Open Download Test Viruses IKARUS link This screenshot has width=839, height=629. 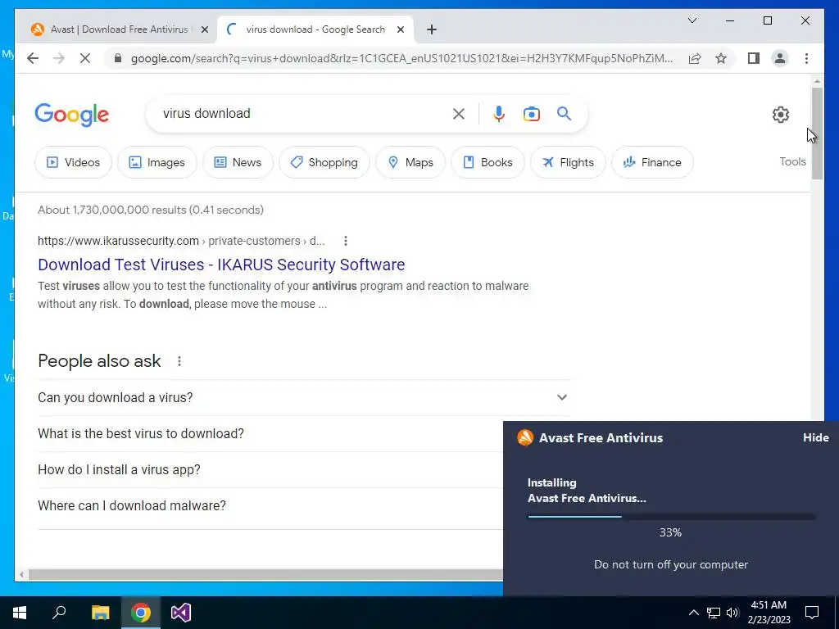tap(221, 265)
